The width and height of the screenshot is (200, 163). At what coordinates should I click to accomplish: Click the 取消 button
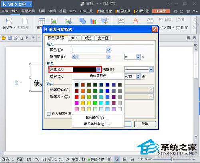tap(145, 124)
